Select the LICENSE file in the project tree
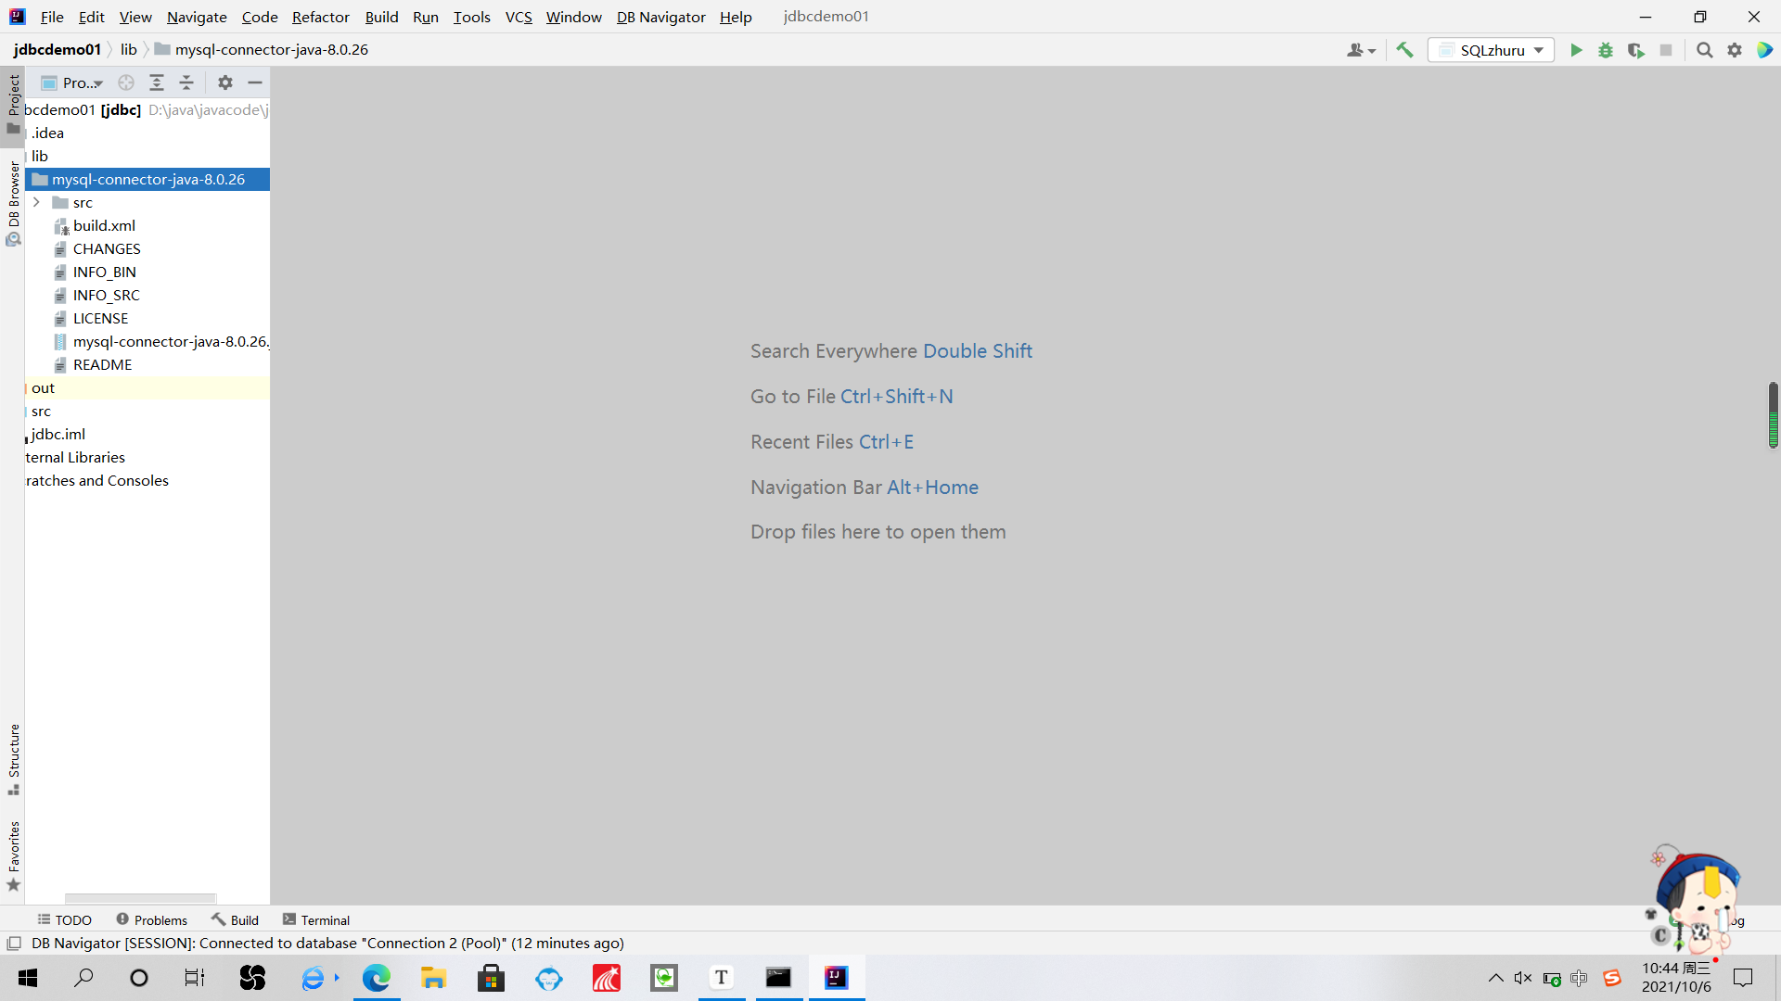Image resolution: width=1781 pixels, height=1001 pixels. (100, 318)
